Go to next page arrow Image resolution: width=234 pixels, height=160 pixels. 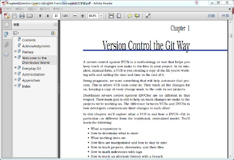click(x=48, y=16)
